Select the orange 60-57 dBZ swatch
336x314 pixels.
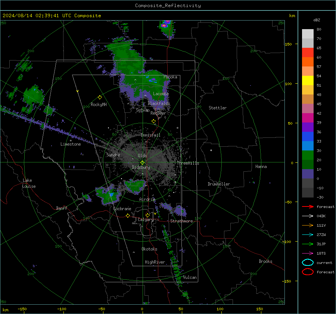pos(308,62)
